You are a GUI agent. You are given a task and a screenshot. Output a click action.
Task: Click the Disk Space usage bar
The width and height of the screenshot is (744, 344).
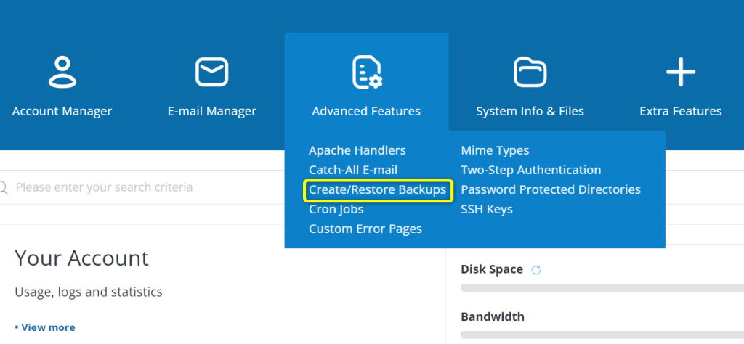pos(602,287)
